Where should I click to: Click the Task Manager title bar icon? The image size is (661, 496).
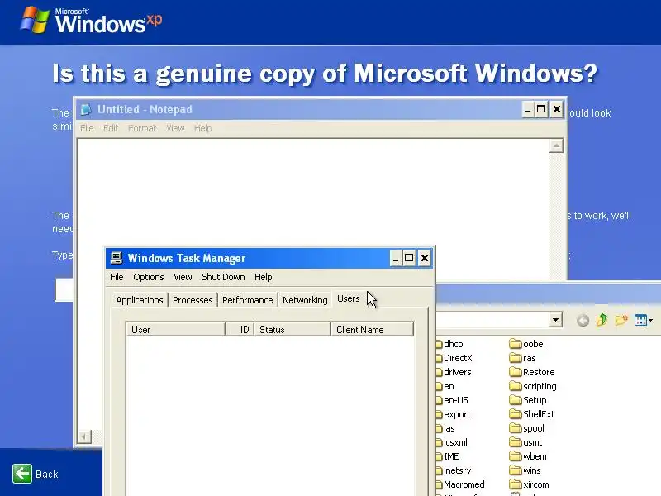click(116, 258)
